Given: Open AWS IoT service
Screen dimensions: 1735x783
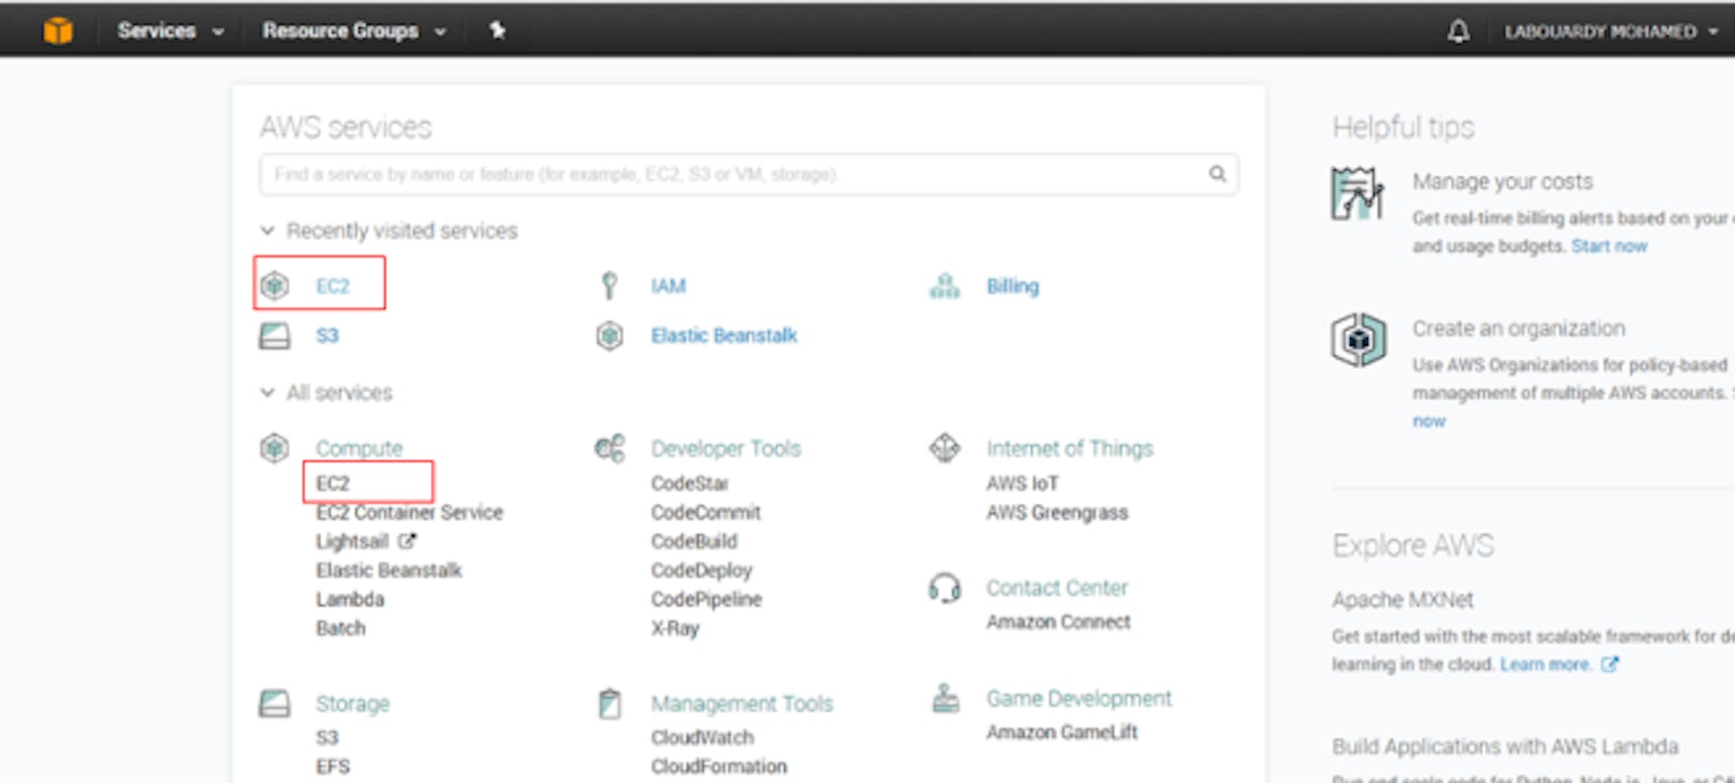Looking at the screenshot, I should coord(1022,483).
